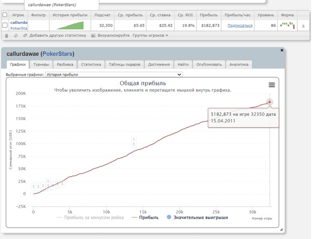335x239 pixels.
Task: Remove player row with the x link
Action: [303, 26]
